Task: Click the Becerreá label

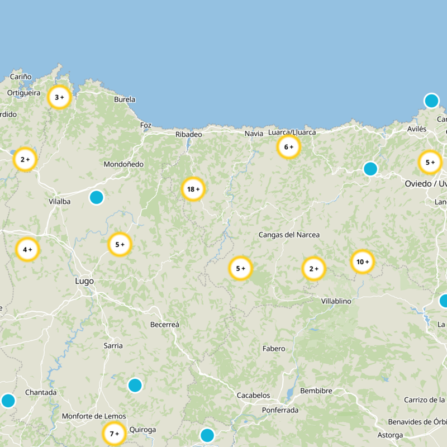Action: coord(165,325)
